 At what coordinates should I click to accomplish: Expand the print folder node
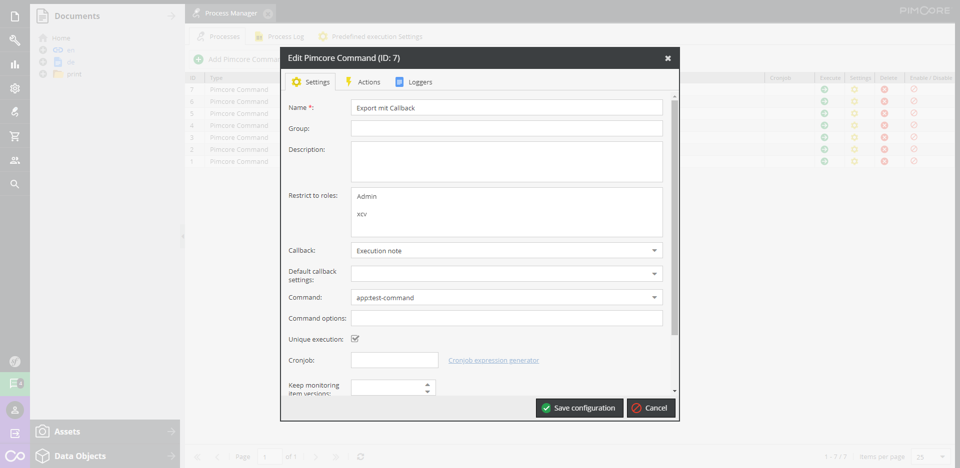click(x=43, y=74)
